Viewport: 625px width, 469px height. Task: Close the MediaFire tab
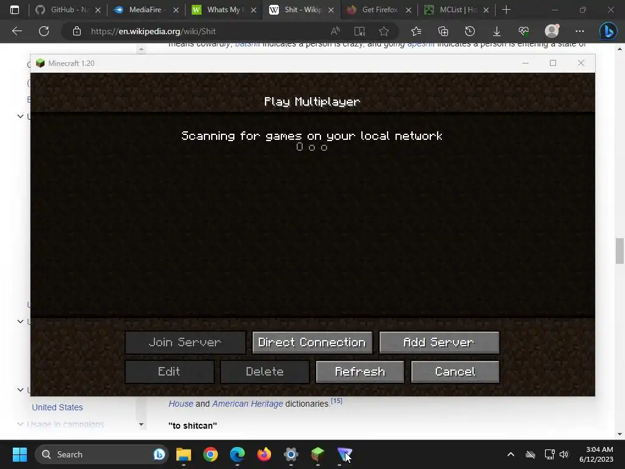176,10
